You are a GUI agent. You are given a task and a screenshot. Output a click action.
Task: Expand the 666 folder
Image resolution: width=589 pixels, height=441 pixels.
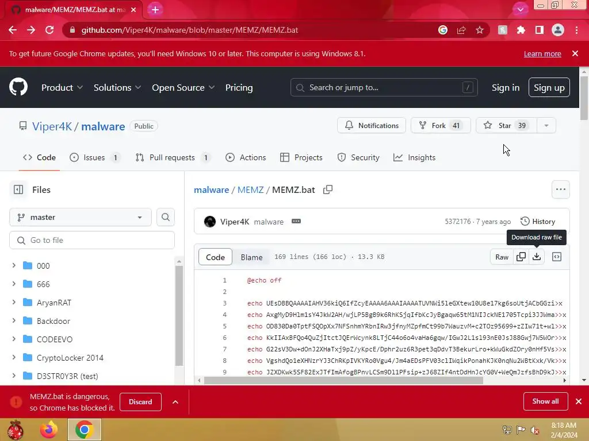pos(14,284)
